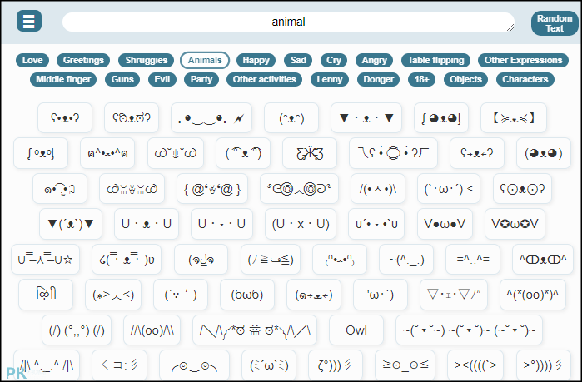Copy the plain U · ᴥ · U face
The width and height of the screenshot is (582, 382).
[x=147, y=224]
